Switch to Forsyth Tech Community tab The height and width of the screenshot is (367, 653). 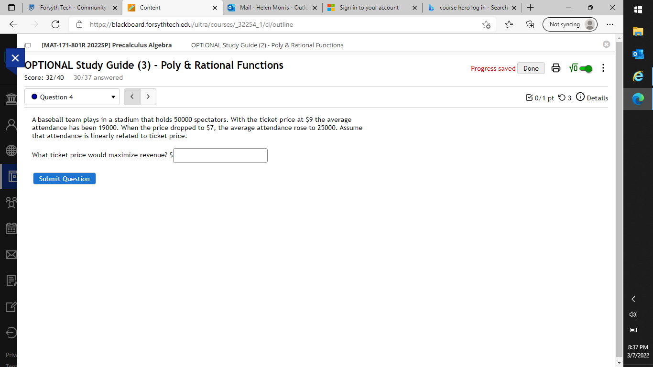pyautogui.click(x=73, y=8)
